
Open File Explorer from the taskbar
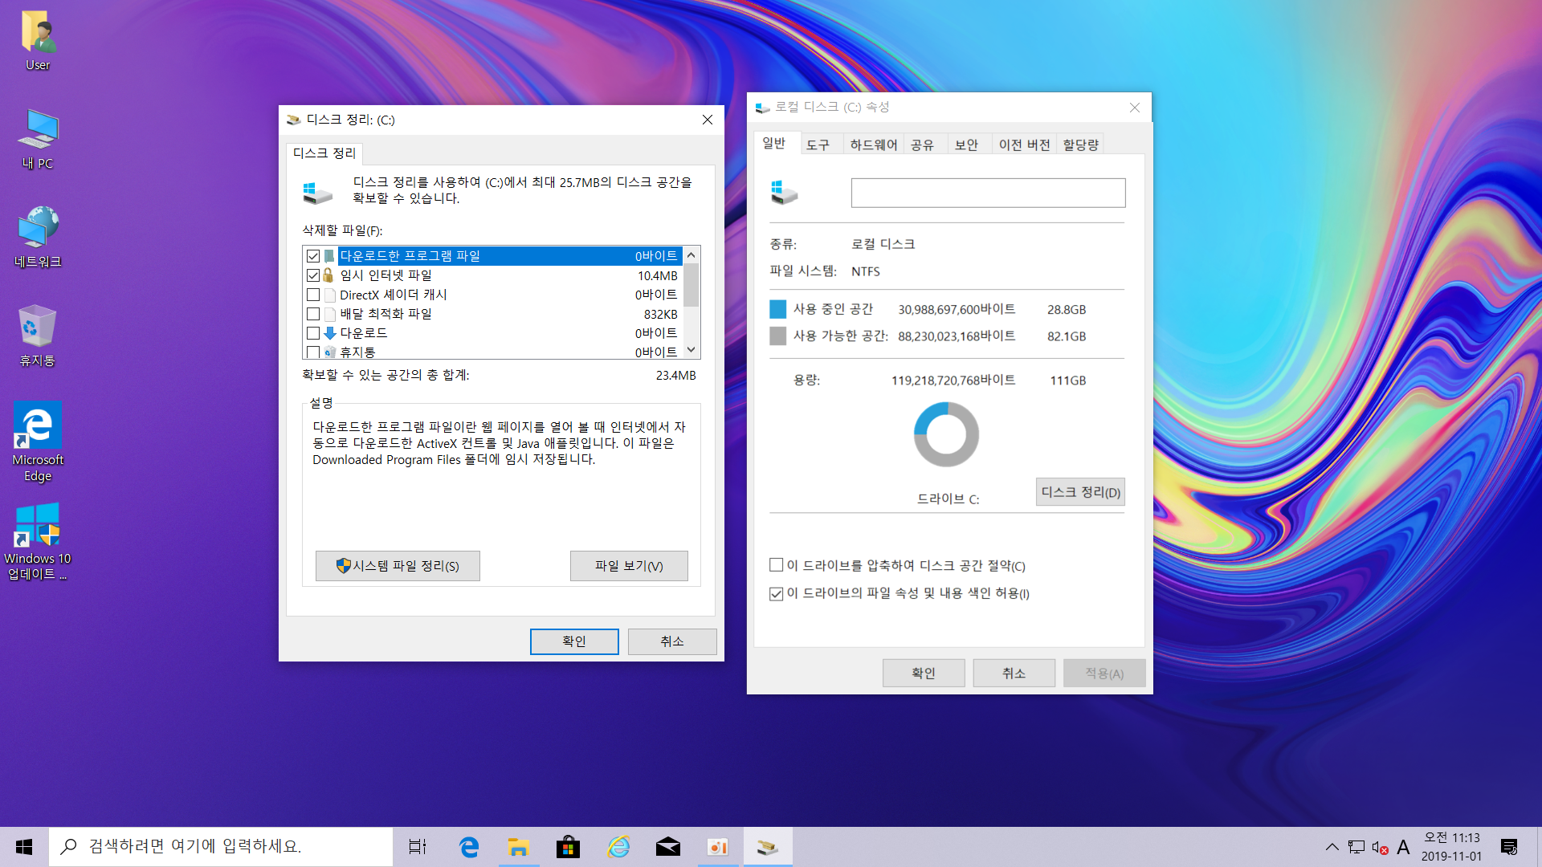pyautogui.click(x=518, y=847)
